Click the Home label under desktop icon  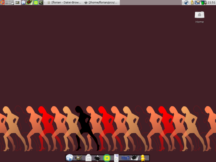pyautogui.click(x=200, y=22)
